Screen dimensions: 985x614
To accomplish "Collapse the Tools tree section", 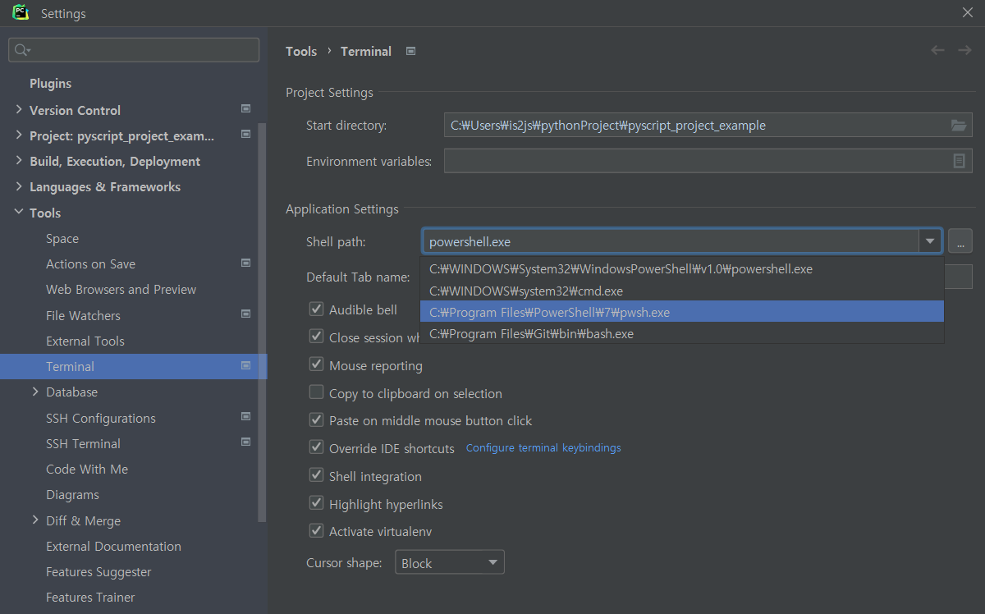I will [x=19, y=212].
